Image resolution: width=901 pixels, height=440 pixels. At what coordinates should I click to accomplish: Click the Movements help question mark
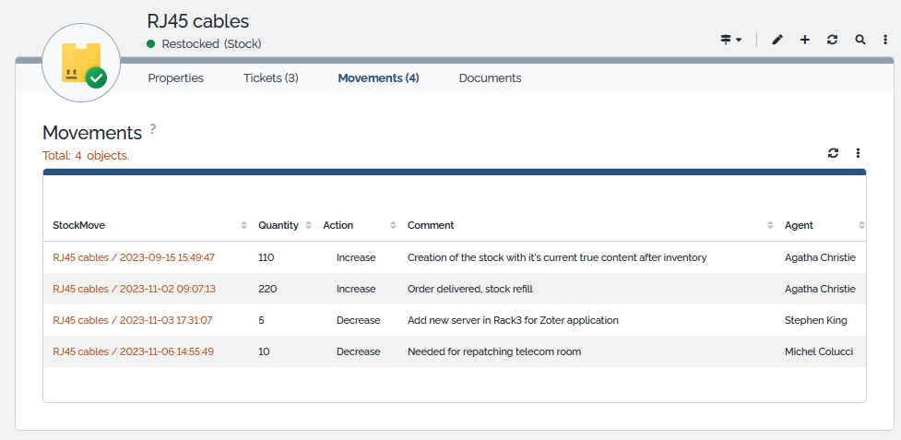click(153, 129)
